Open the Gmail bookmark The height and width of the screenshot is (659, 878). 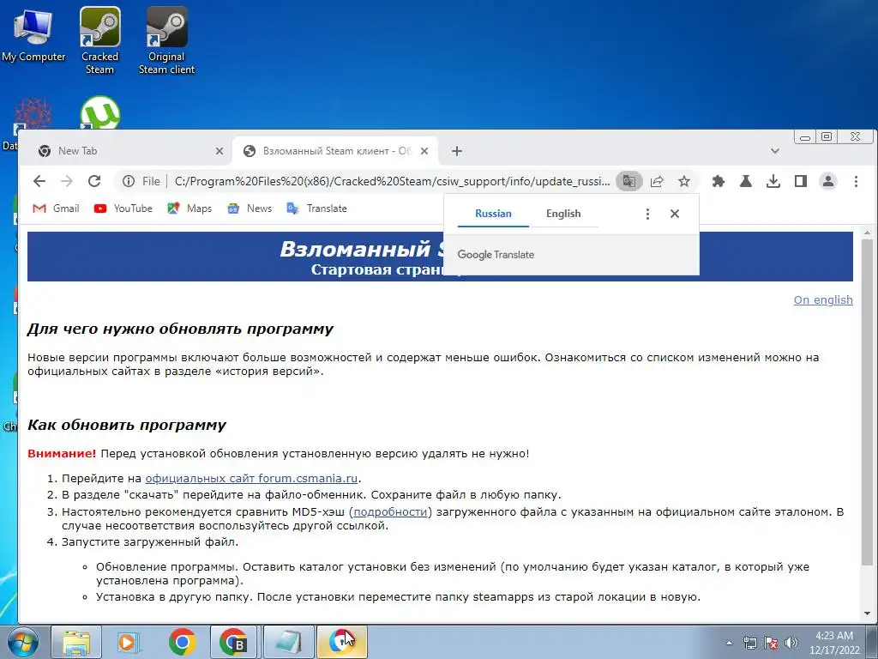(56, 209)
